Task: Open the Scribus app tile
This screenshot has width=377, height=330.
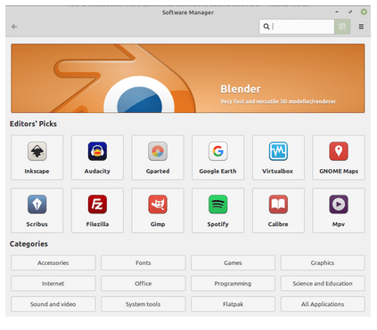Action: click(x=37, y=210)
